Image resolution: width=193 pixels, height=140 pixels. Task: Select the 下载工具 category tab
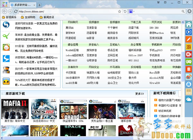coord(136,22)
